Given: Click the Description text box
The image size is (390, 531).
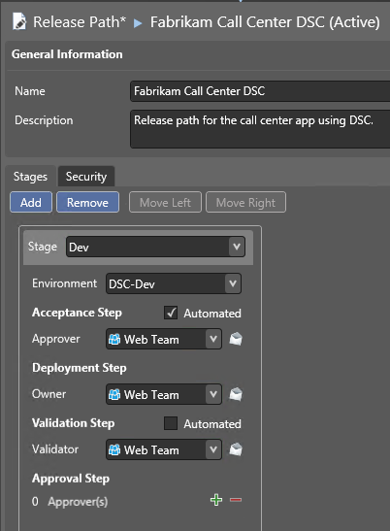Looking at the screenshot, I should coord(260,129).
